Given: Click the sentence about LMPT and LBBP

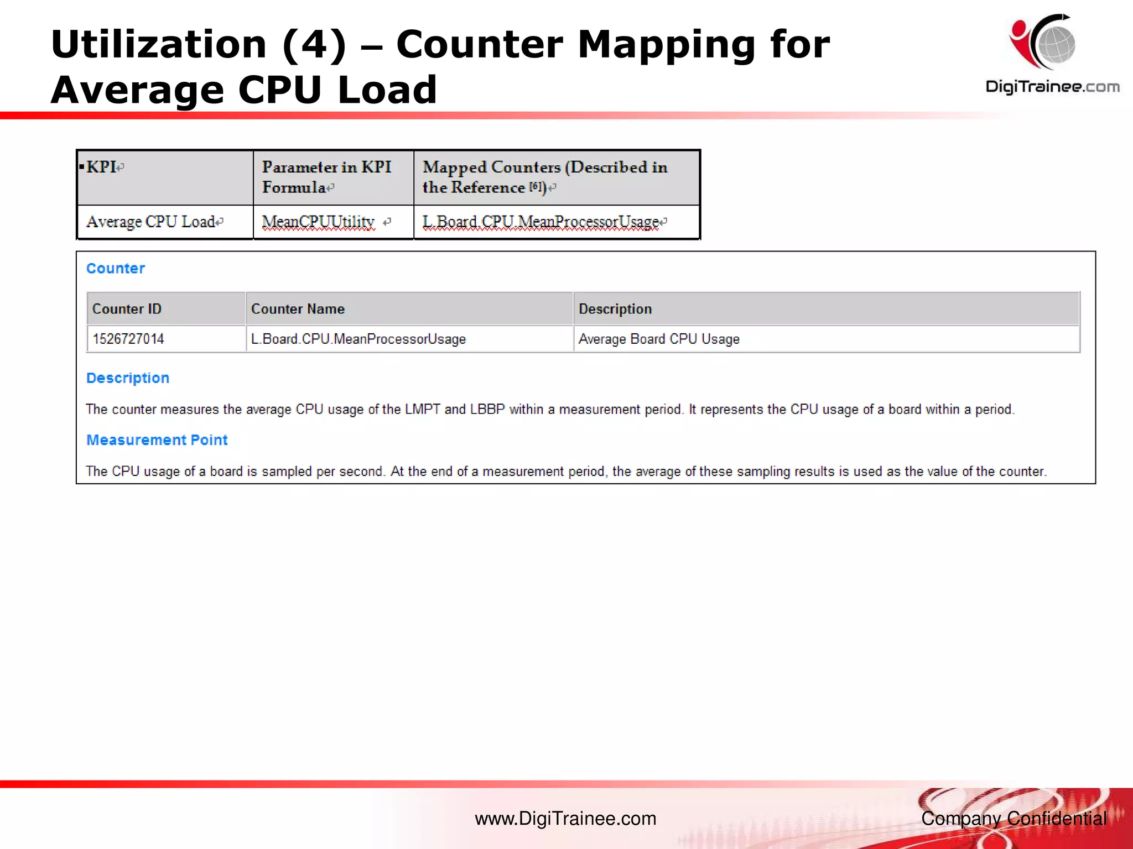Looking at the screenshot, I should pyautogui.click(x=550, y=410).
